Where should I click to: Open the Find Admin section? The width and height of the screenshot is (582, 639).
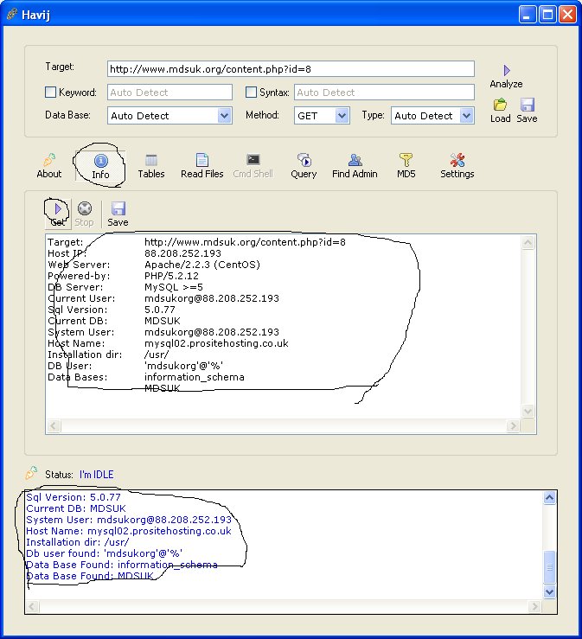[x=355, y=166]
